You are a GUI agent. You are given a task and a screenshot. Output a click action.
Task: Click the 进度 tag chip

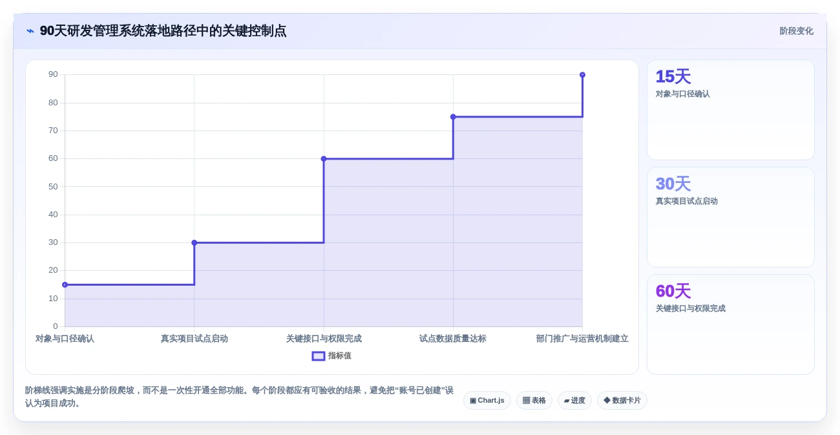click(x=574, y=401)
